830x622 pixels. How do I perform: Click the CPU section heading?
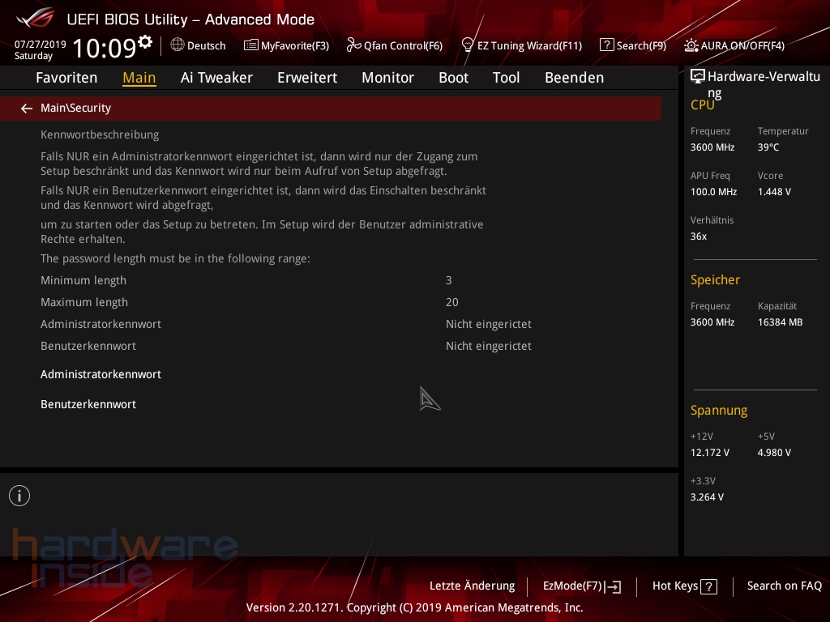[x=703, y=105]
